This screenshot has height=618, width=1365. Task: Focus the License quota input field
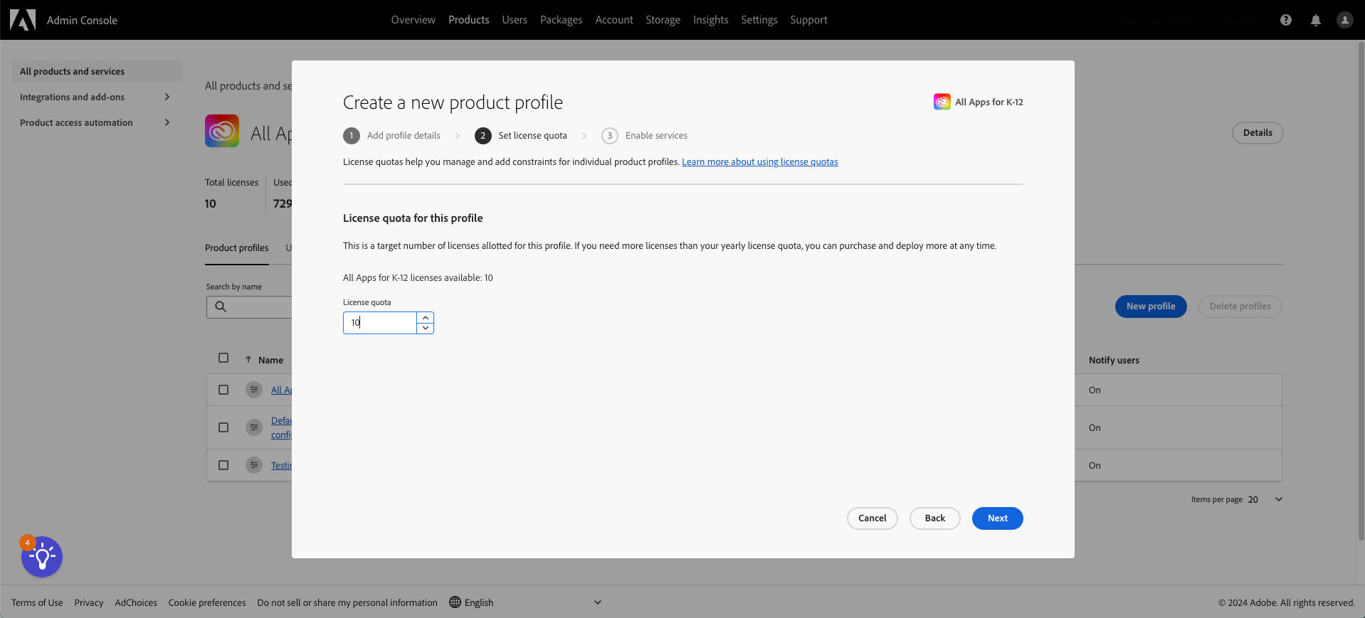click(x=380, y=323)
